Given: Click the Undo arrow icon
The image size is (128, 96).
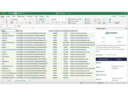Looking at the screenshot, I should [24, 13].
